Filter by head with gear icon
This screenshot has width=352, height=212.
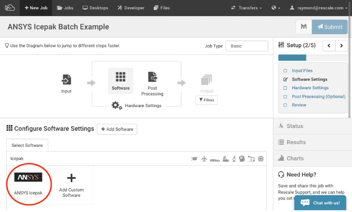242,159
